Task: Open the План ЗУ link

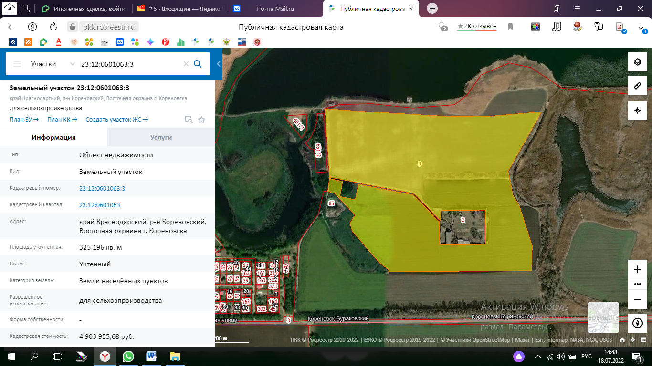Action: click(24, 120)
